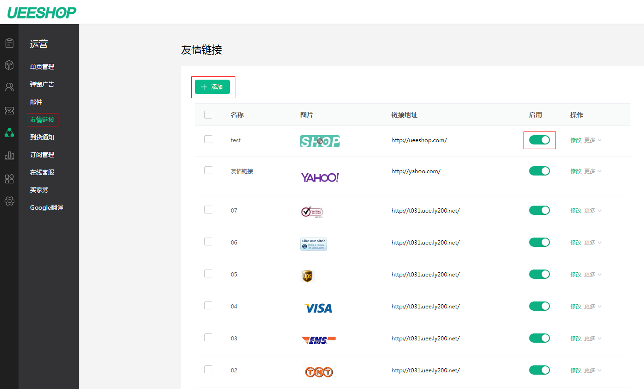Screen dimensions: 644x389
Task: Tick the select-all checkbox in table header
Action: [208, 114]
